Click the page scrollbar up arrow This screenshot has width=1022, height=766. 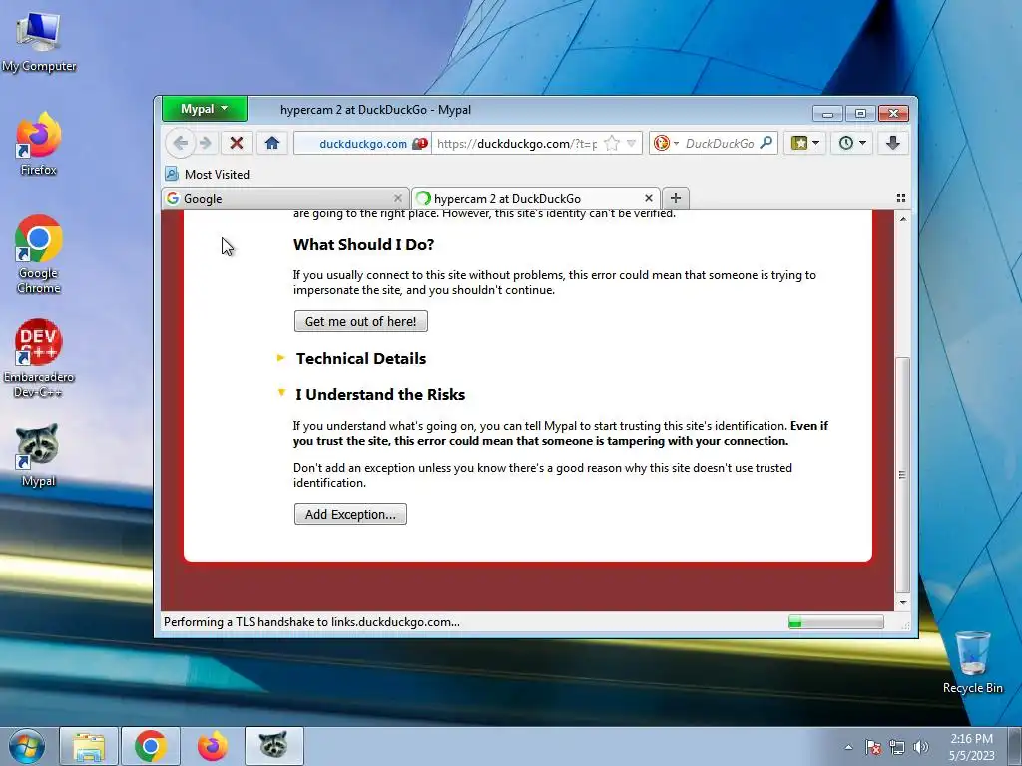[902, 219]
